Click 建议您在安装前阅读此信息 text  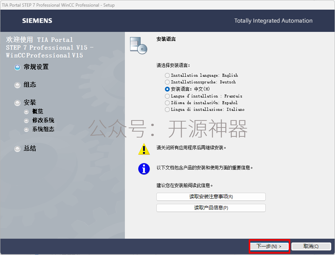coord(185,185)
